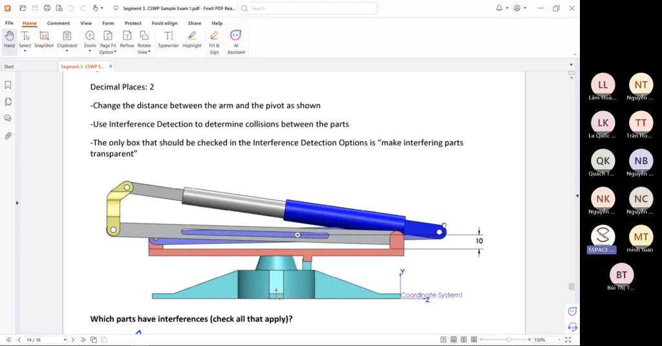This screenshot has width=662, height=346.
Task: Click the SnapShot tool
Action: 44,39
